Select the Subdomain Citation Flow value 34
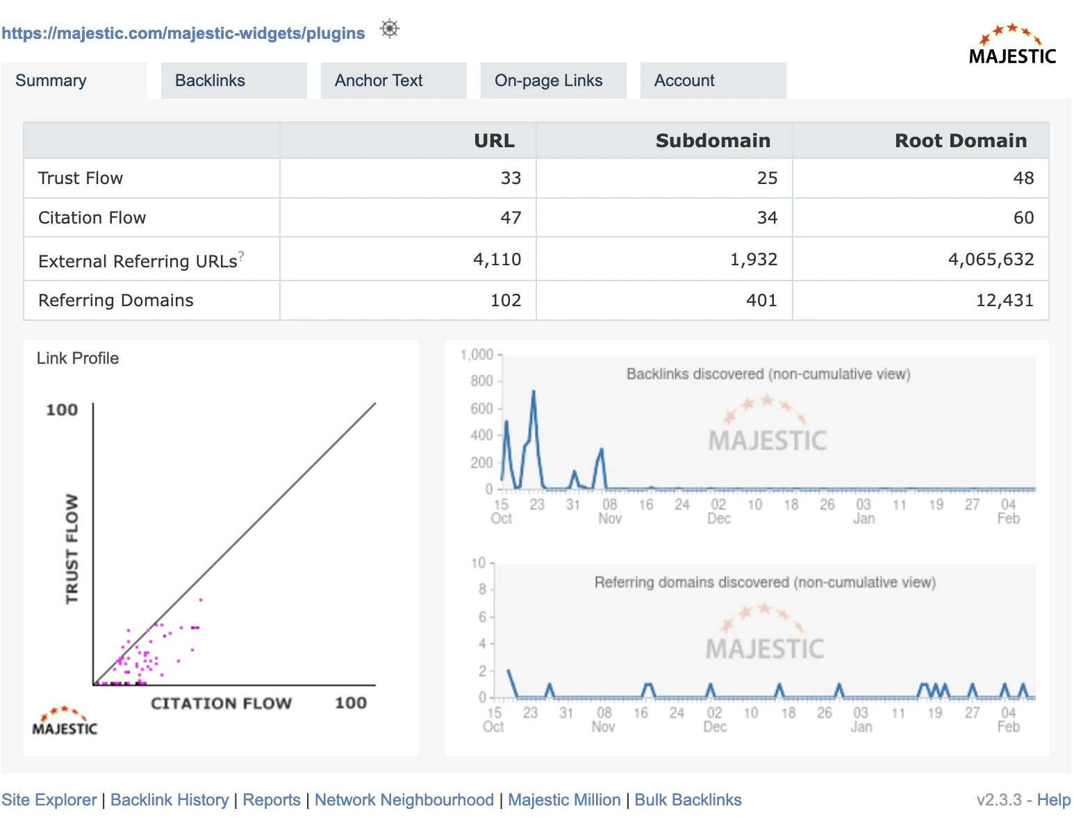 click(767, 218)
